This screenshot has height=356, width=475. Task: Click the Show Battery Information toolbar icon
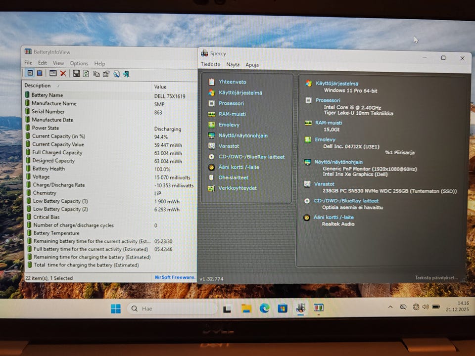coord(30,73)
